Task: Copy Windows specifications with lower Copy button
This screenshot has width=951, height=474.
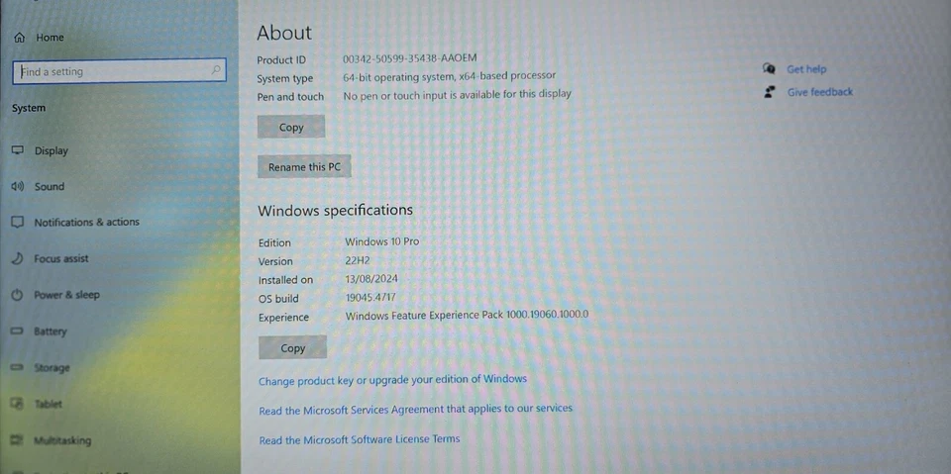Action: click(x=292, y=348)
